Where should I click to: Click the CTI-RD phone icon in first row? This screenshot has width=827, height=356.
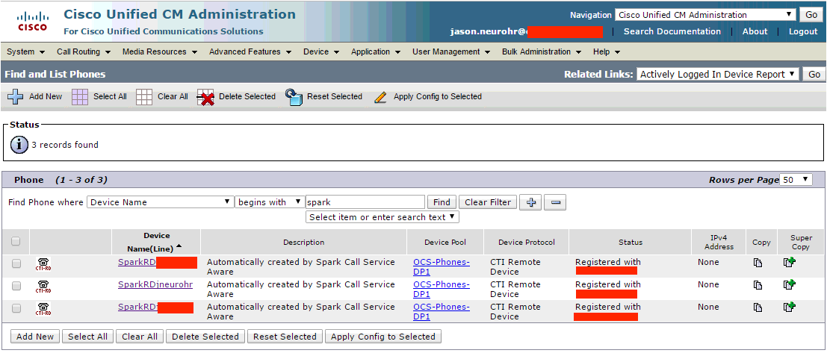(x=43, y=264)
